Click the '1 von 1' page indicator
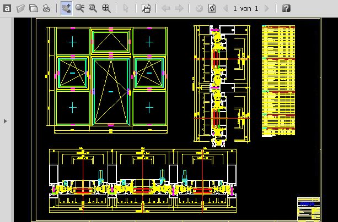Image resolution: width=338 pixels, height=222 pixels. pos(245,8)
